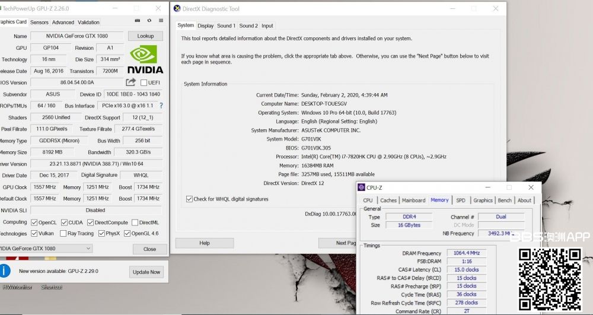Image resolution: width=593 pixels, height=315 pixels.
Task: Switch to GPU-Z Sensors tab
Action: click(x=39, y=23)
